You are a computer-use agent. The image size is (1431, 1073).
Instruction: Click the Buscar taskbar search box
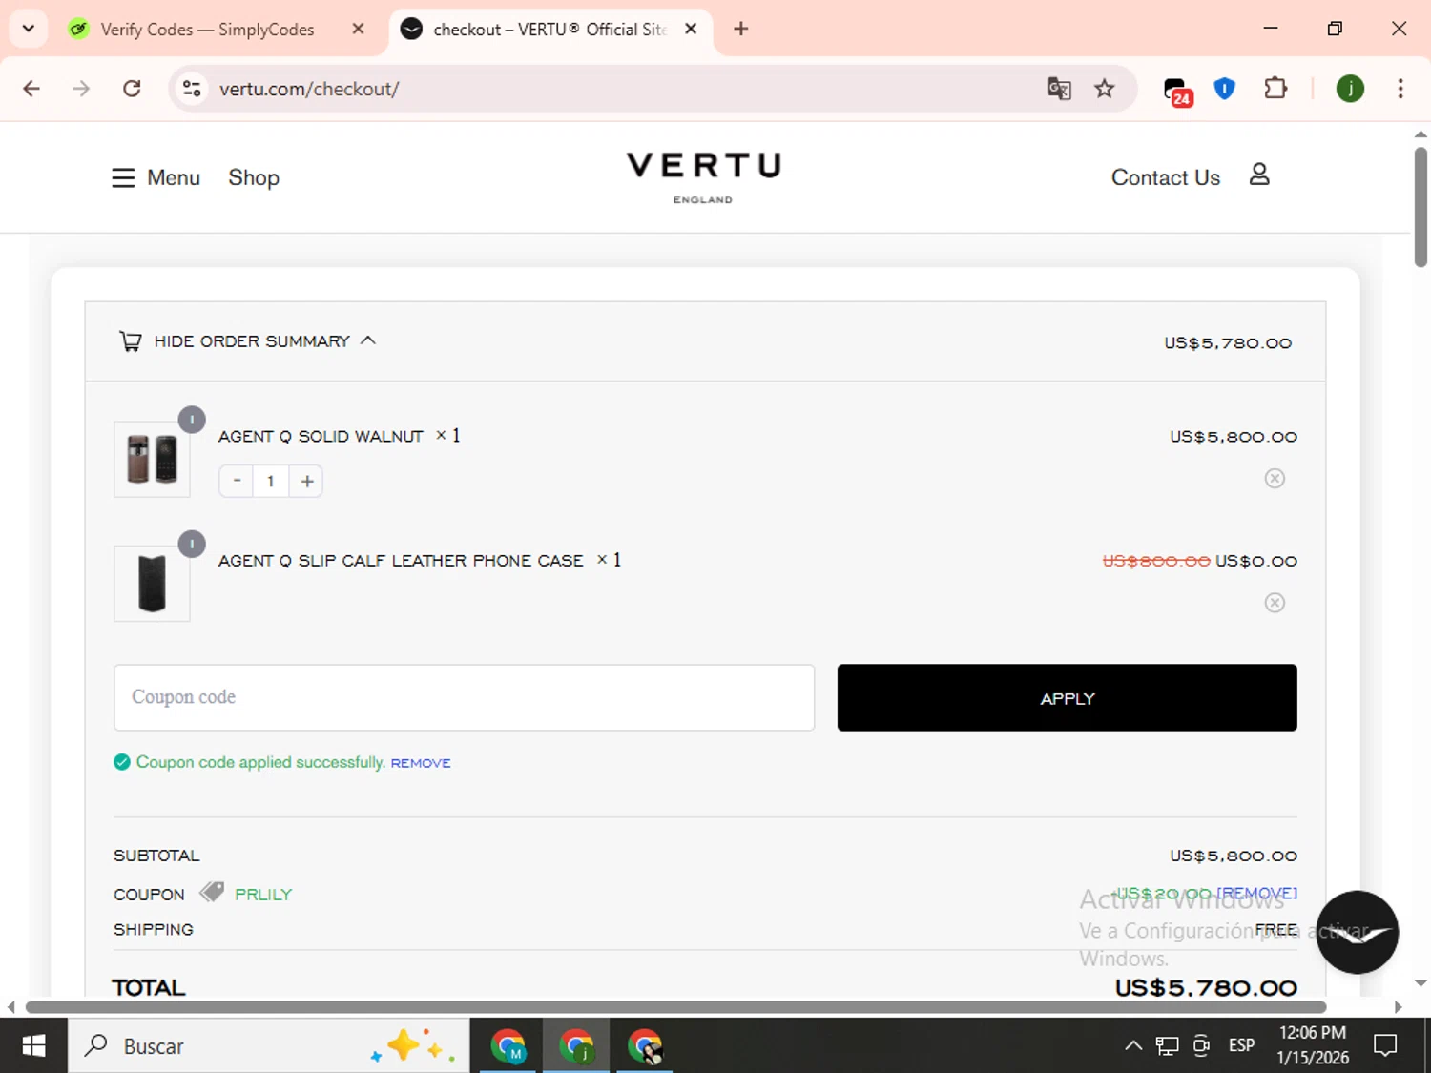(268, 1046)
